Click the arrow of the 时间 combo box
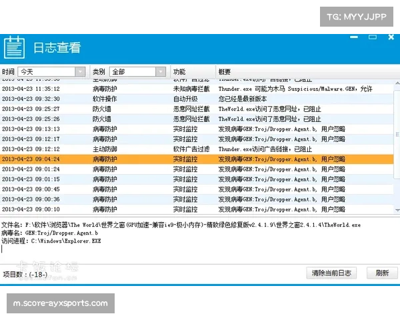The width and height of the screenshot is (400, 320). click(81, 71)
